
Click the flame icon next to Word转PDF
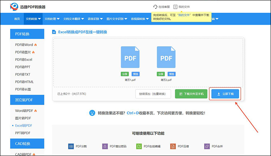pyautogui.click(x=36, y=111)
